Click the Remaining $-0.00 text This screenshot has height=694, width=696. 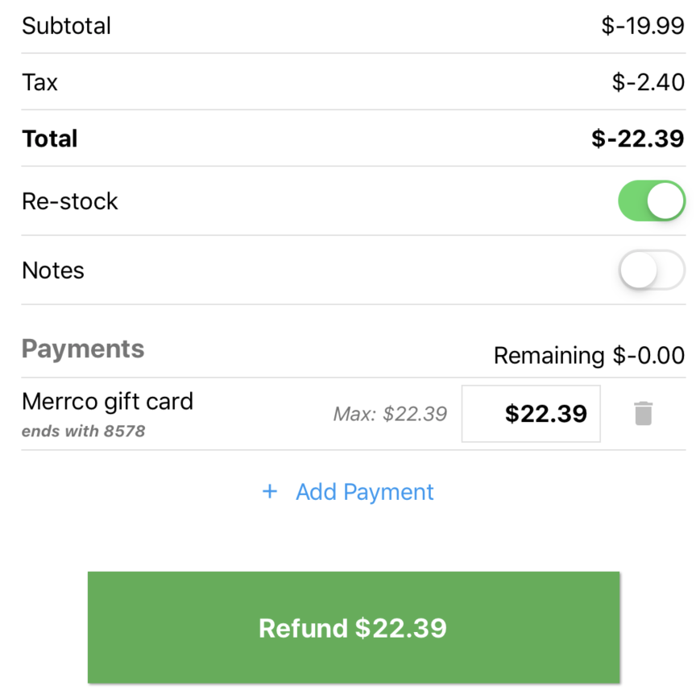(589, 355)
